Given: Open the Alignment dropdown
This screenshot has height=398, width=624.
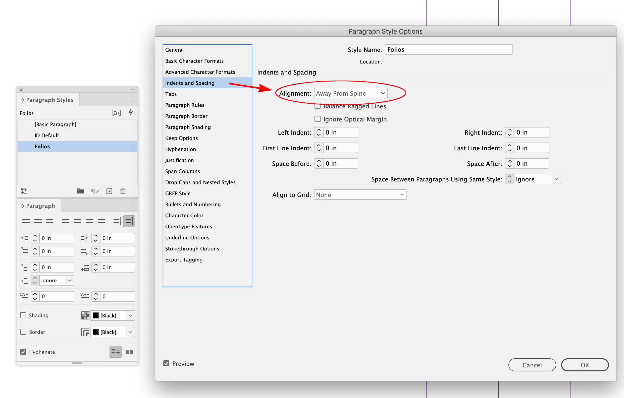Looking at the screenshot, I should tap(351, 93).
